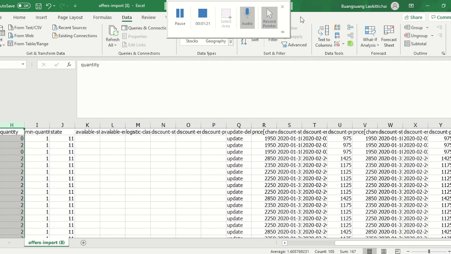Click Forecast Sheet
The width and height of the screenshot is (451, 254).
tap(389, 36)
